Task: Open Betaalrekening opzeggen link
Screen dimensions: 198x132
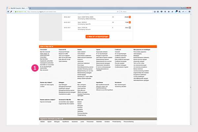Action: [x=84, y=73]
